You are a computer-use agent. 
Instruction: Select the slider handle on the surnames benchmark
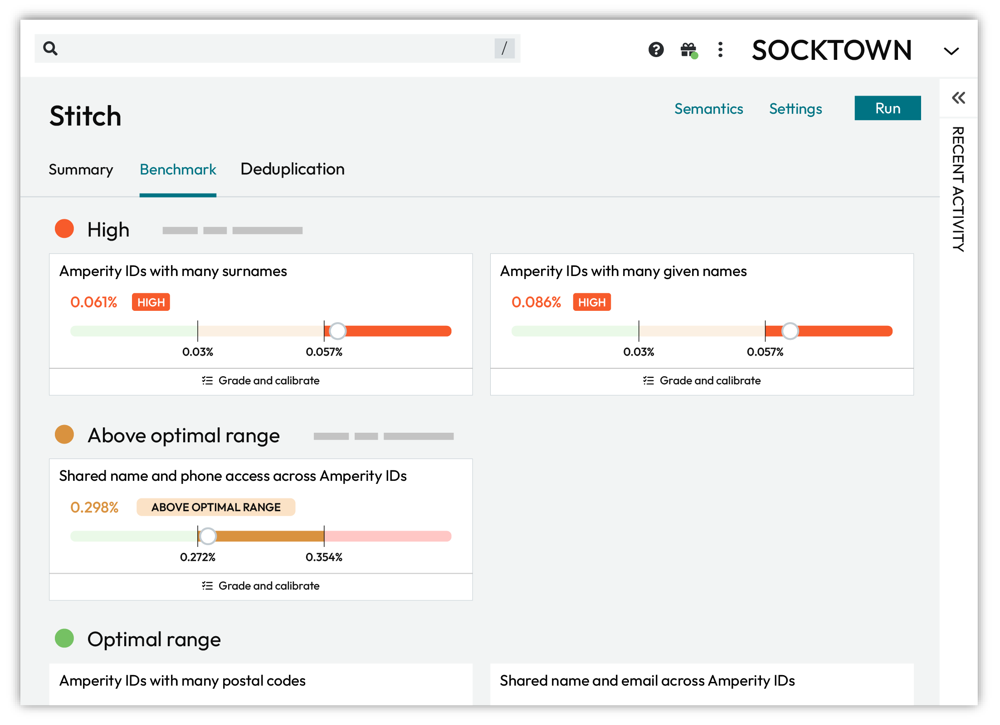point(338,331)
